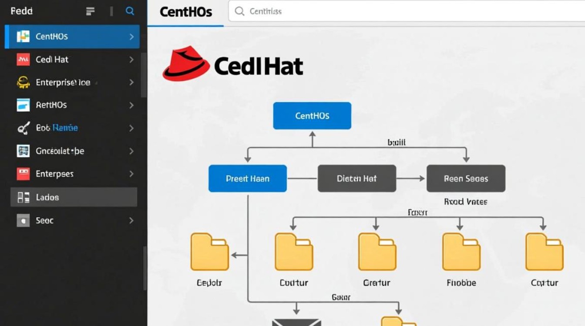Open the sidebar list-view icon beside Fedd
Viewport: 585px width, 326px height.
[90, 11]
